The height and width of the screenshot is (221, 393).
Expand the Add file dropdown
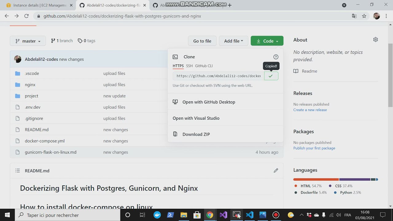[233, 41]
